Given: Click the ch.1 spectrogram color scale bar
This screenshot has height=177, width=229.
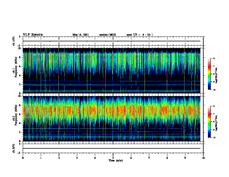Looking at the screenshot, I should [x=209, y=74].
